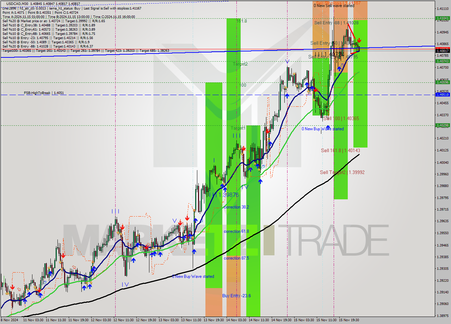Image resolution: width=451 pixels, height=324 pixels.
Task: Click the '0 New Sell wave started' text
Action: click(x=334, y=6)
